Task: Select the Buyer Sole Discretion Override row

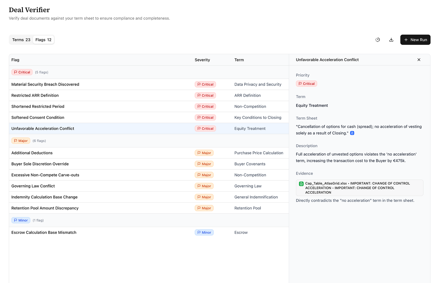Action: pos(40,164)
